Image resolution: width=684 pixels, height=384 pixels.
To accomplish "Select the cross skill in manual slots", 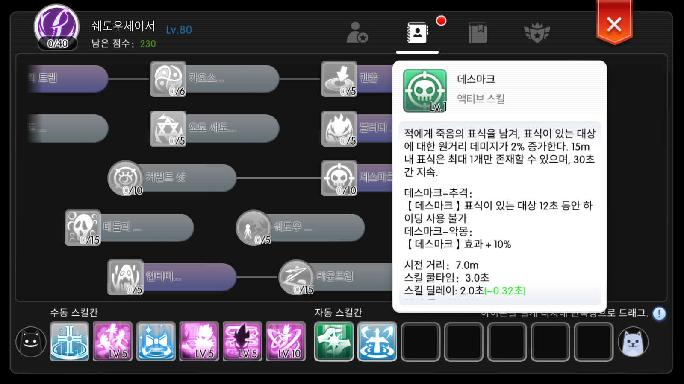I will 69,341.
